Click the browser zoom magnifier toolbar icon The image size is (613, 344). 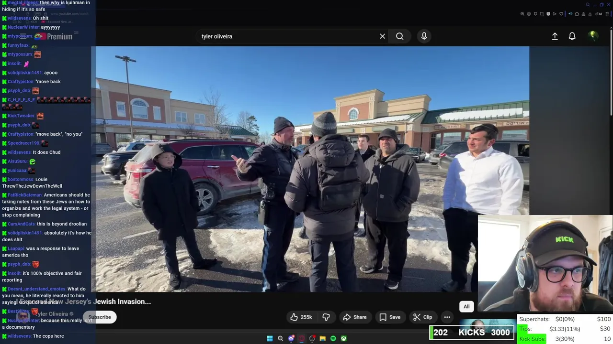(x=522, y=14)
